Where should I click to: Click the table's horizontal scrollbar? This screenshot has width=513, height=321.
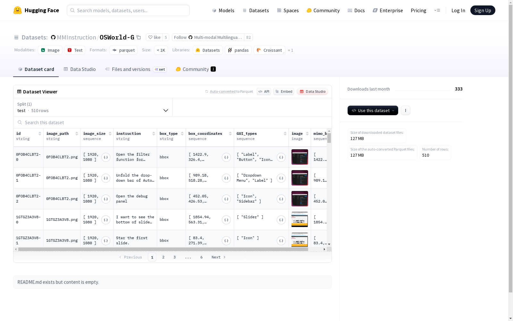coord(163,249)
